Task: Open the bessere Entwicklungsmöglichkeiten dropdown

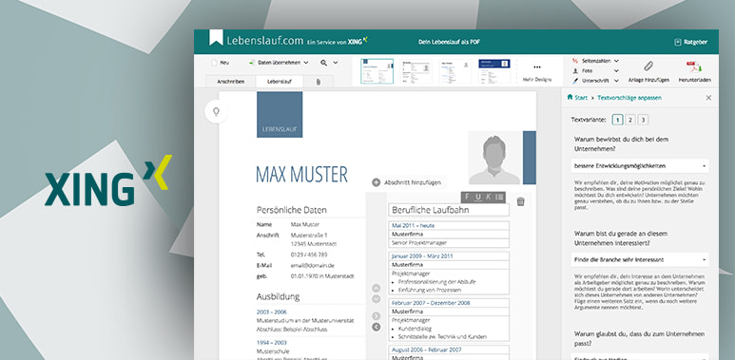Action: pos(640,165)
